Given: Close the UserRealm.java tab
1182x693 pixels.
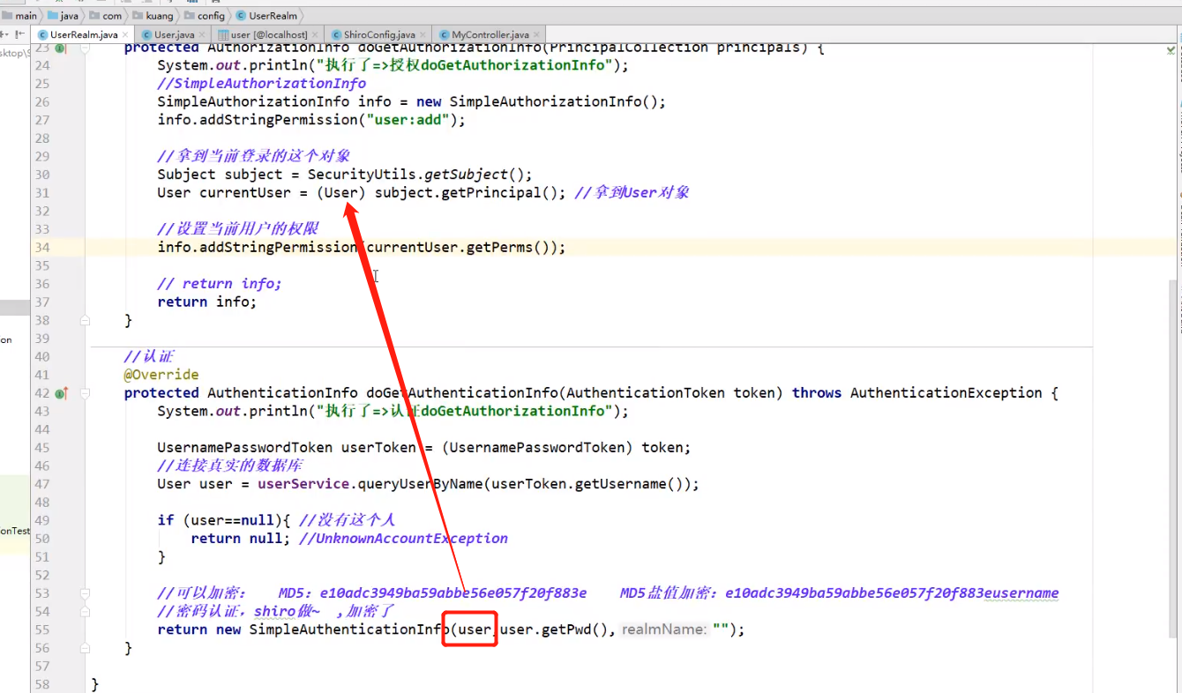Looking at the screenshot, I should (125, 35).
